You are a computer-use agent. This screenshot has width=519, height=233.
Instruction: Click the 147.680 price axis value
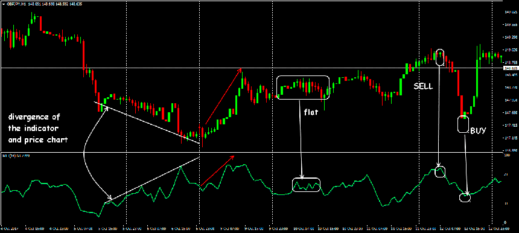(x=511, y=113)
